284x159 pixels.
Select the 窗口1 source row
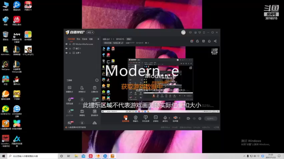coord(82,48)
